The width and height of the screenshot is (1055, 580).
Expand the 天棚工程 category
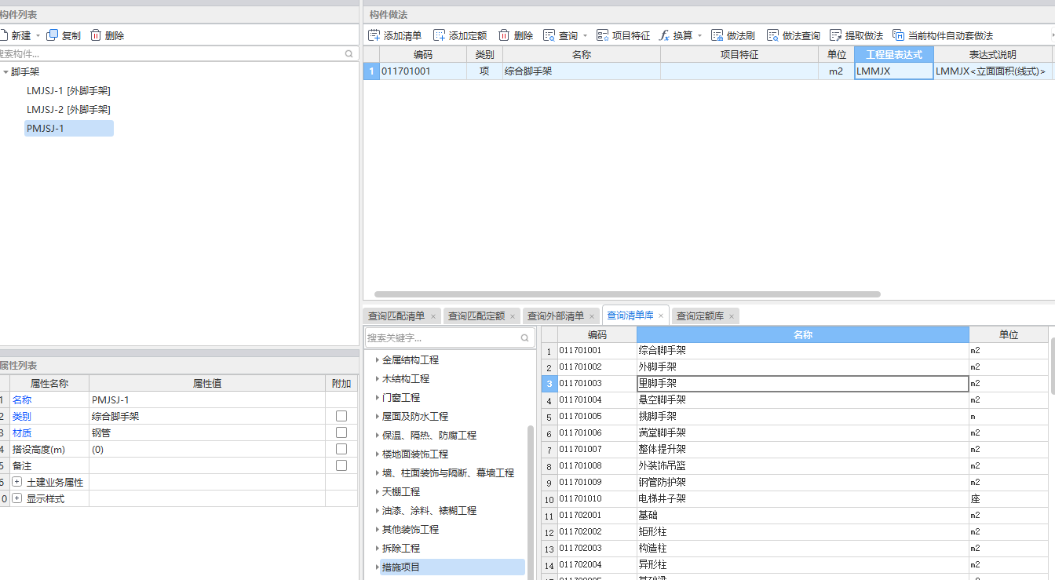(377, 492)
